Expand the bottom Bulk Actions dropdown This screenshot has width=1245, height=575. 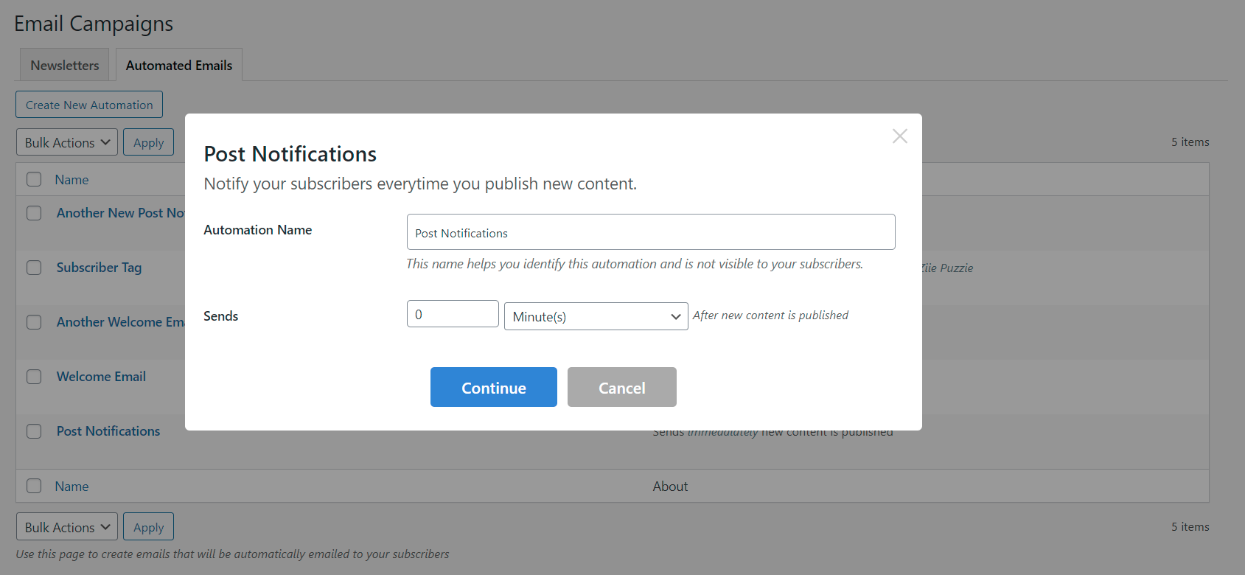[66, 527]
